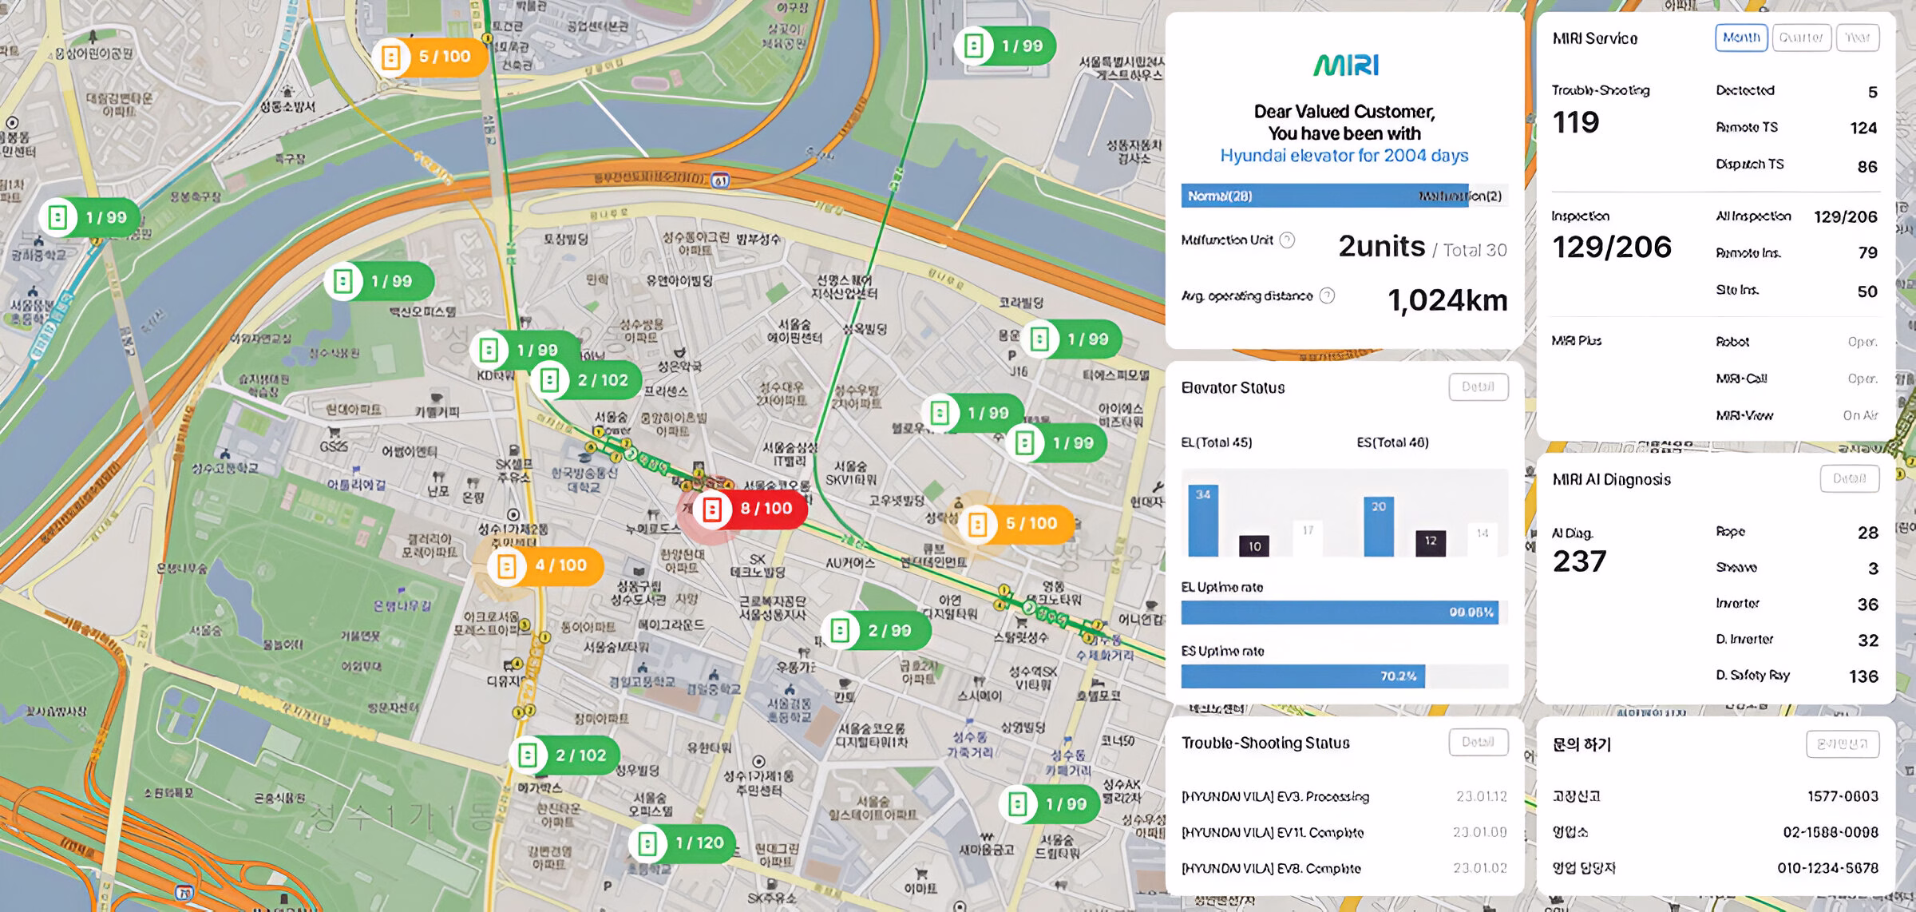Select the green 1 / 120 elevator marker
Viewport: 1916px width, 912px height.
(683, 843)
